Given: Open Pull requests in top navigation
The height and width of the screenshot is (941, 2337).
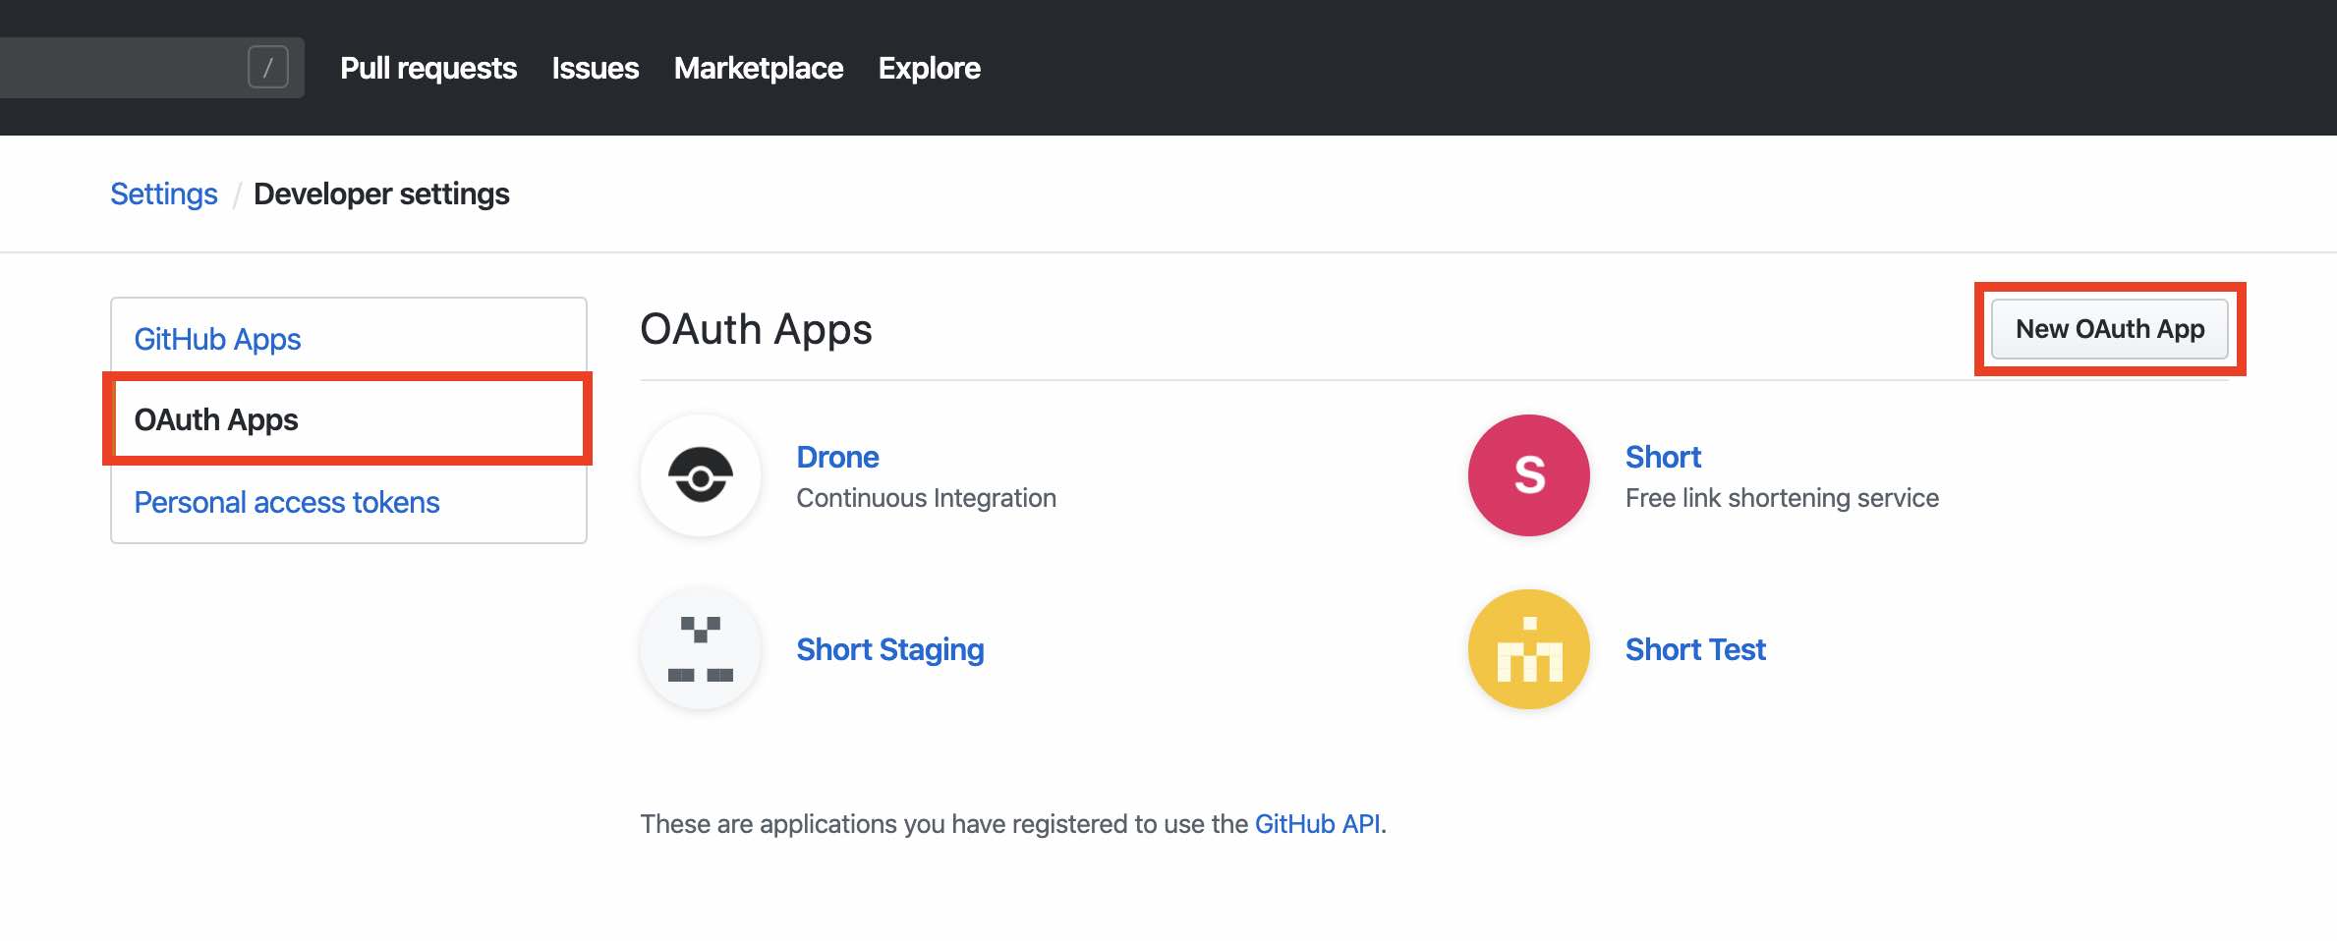Looking at the screenshot, I should pos(428,68).
